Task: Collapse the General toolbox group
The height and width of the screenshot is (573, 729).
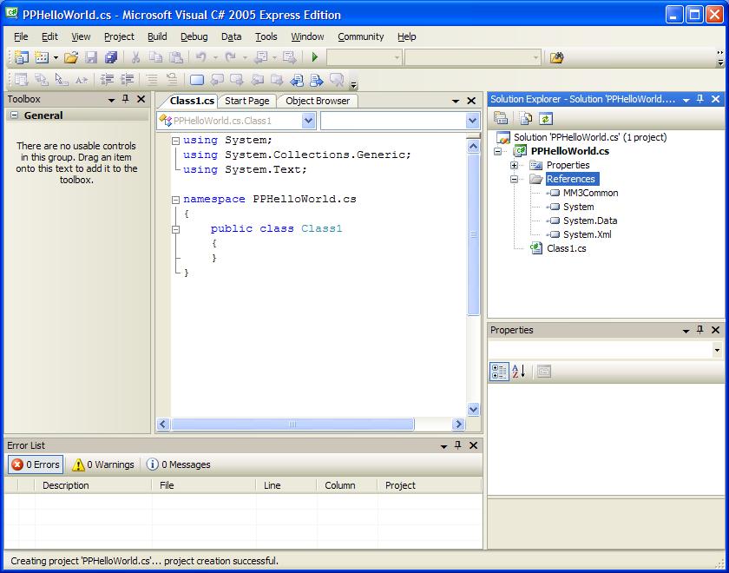Action: pos(15,115)
